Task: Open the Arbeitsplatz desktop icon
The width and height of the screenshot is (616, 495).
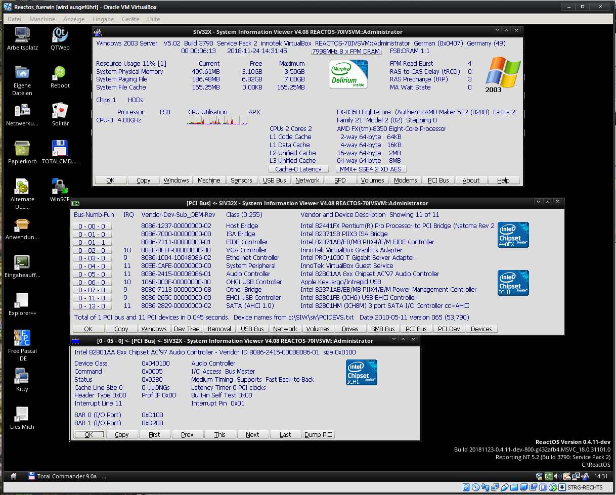Action: coord(22,35)
